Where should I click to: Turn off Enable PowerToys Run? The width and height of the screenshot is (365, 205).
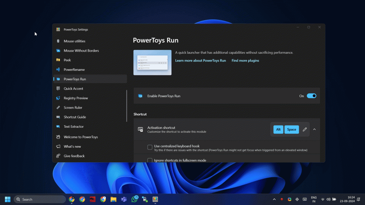coord(311,96)
